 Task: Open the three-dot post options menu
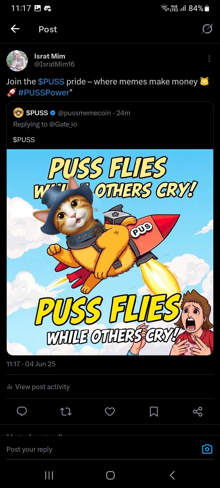click(209, 59)
